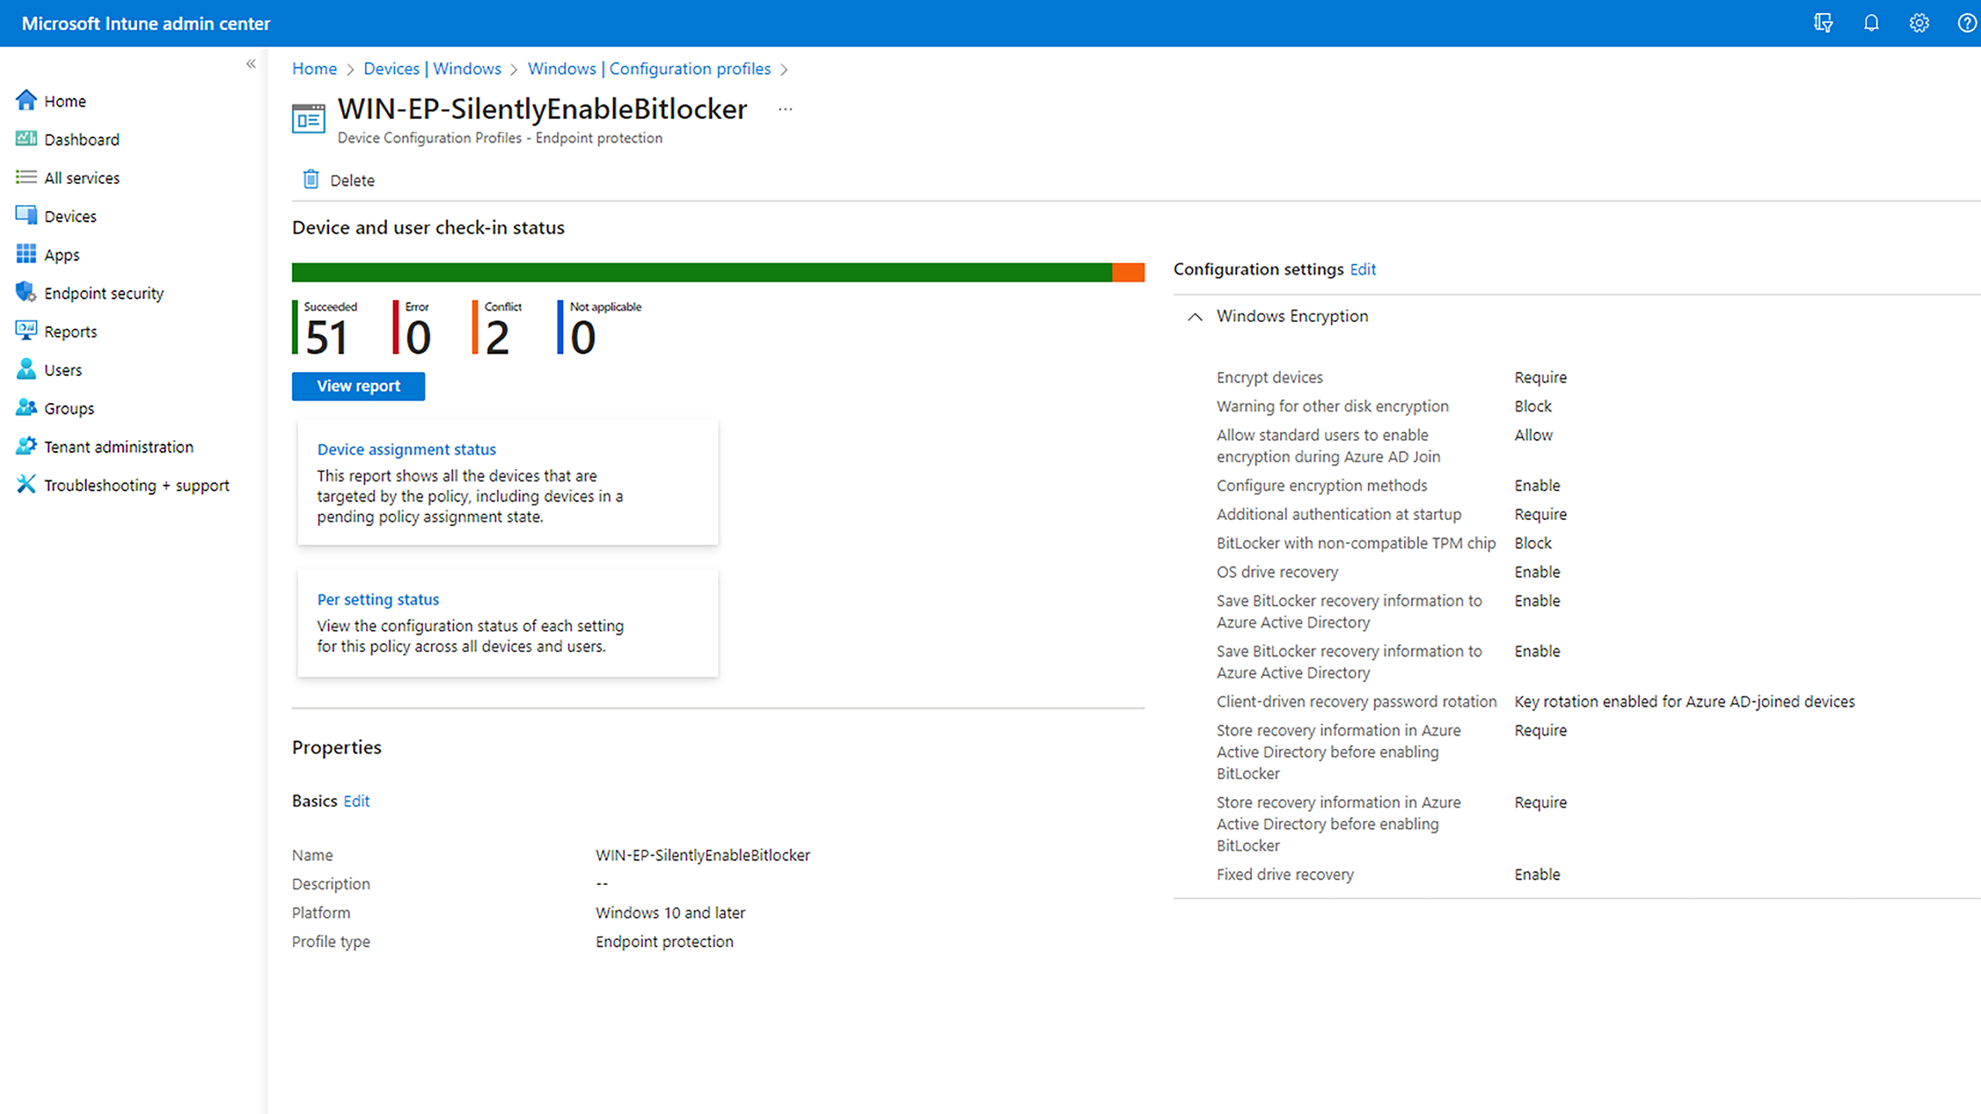The image size is (1981, 1114).
Task: Click the green succeeded portion of status bar
Action: pyautogui.click(x=702, y=272)
